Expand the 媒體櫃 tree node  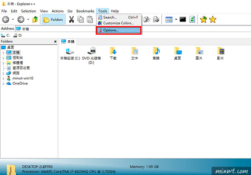[x=3, y=63]
